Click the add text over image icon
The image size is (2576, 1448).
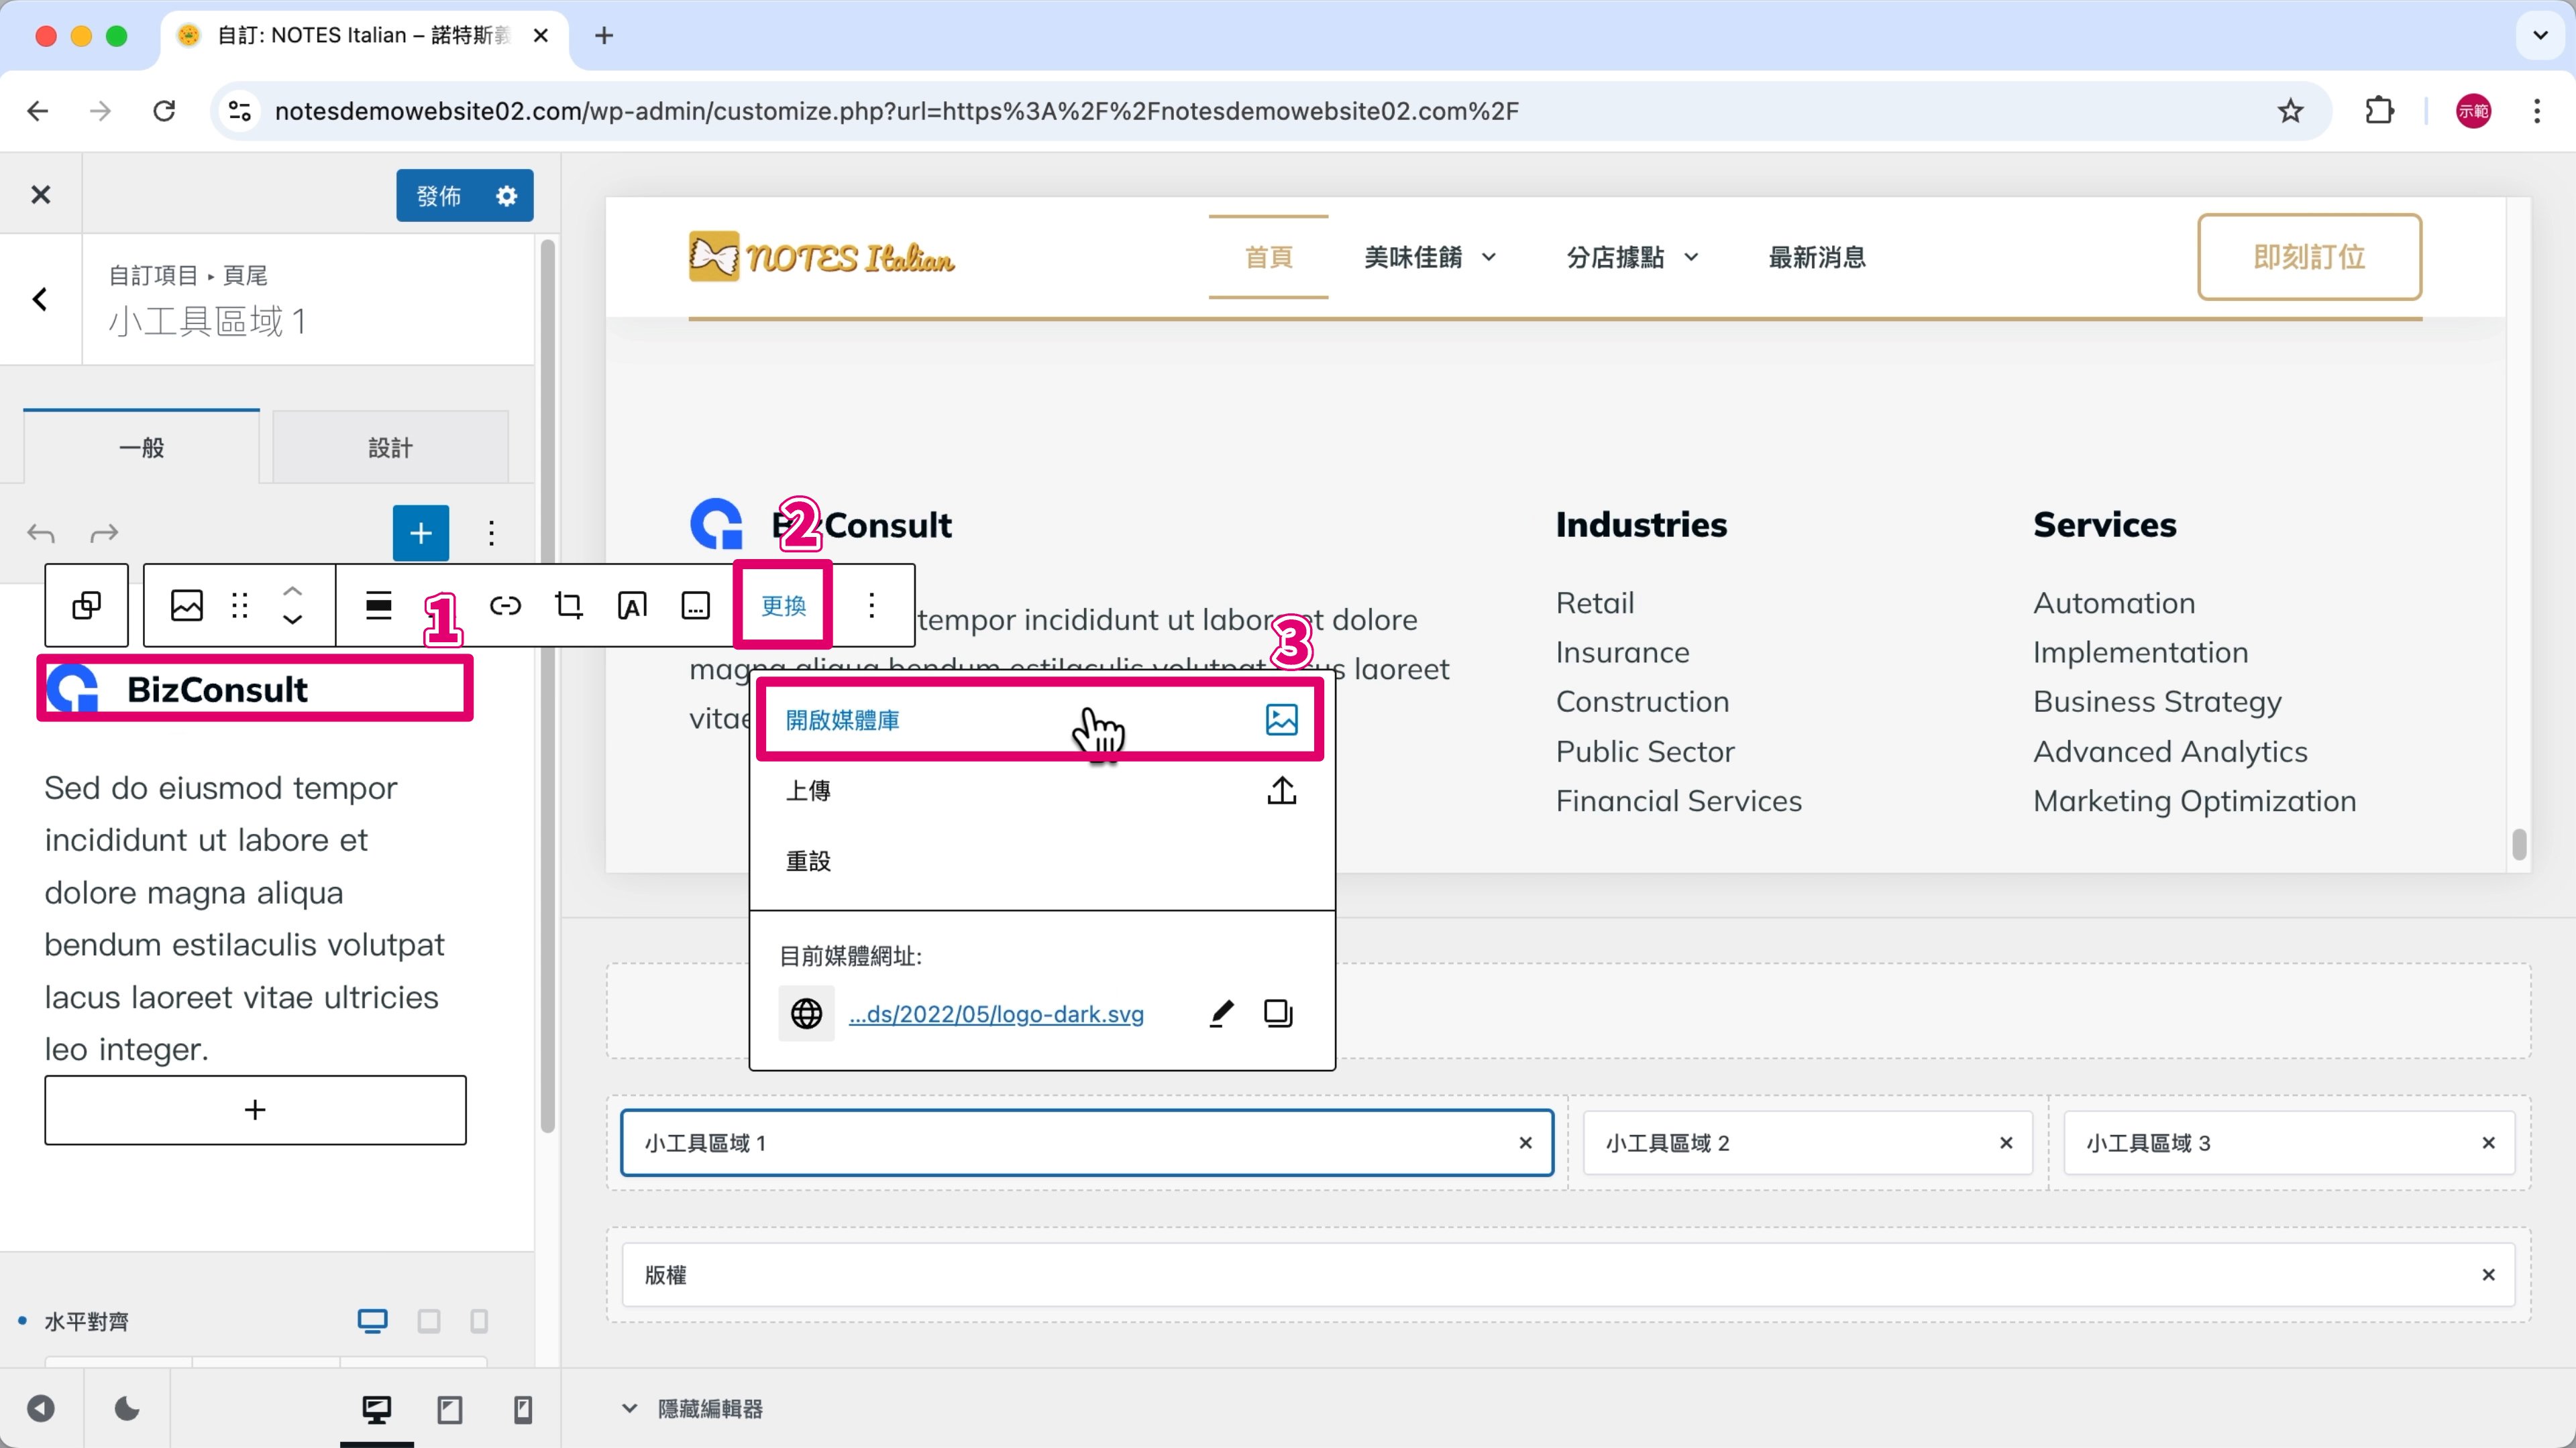[x=632, y=605]
